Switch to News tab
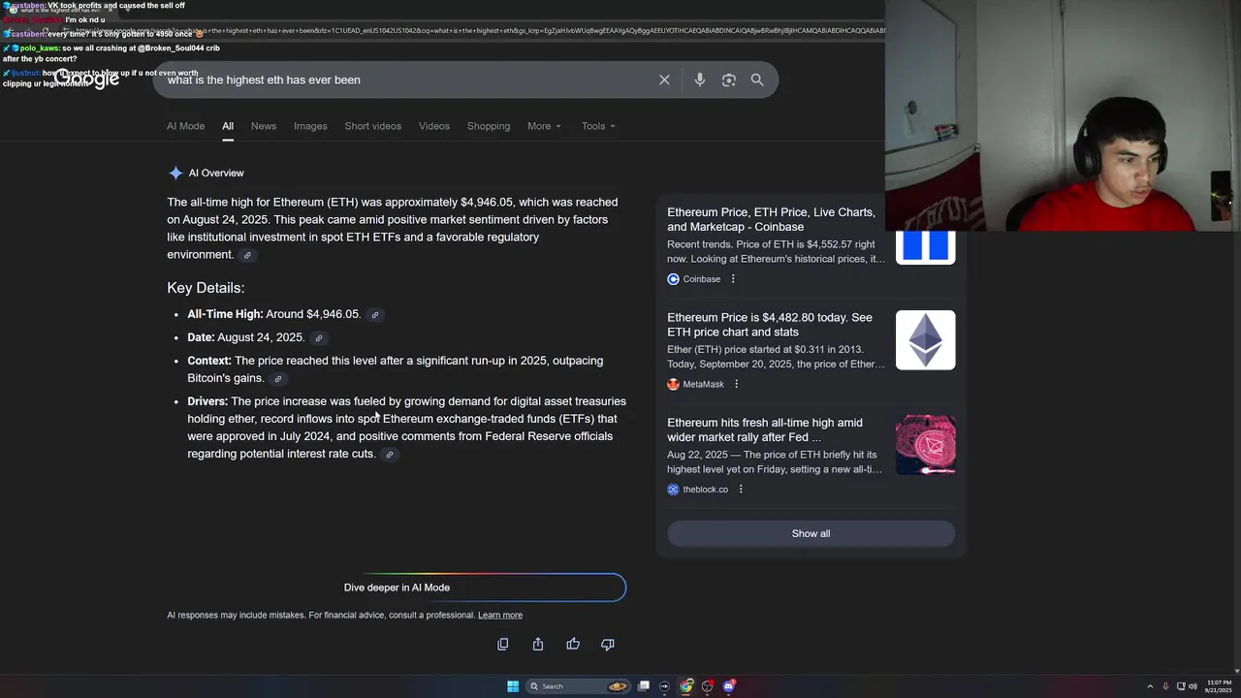 pyautogui.click(x=264, y=126)
